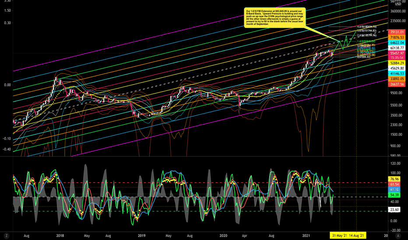Click 2020 on the time axis
The width and height of the screenshot is (408, 240).
pyautogui.click(x=223, y=236)
